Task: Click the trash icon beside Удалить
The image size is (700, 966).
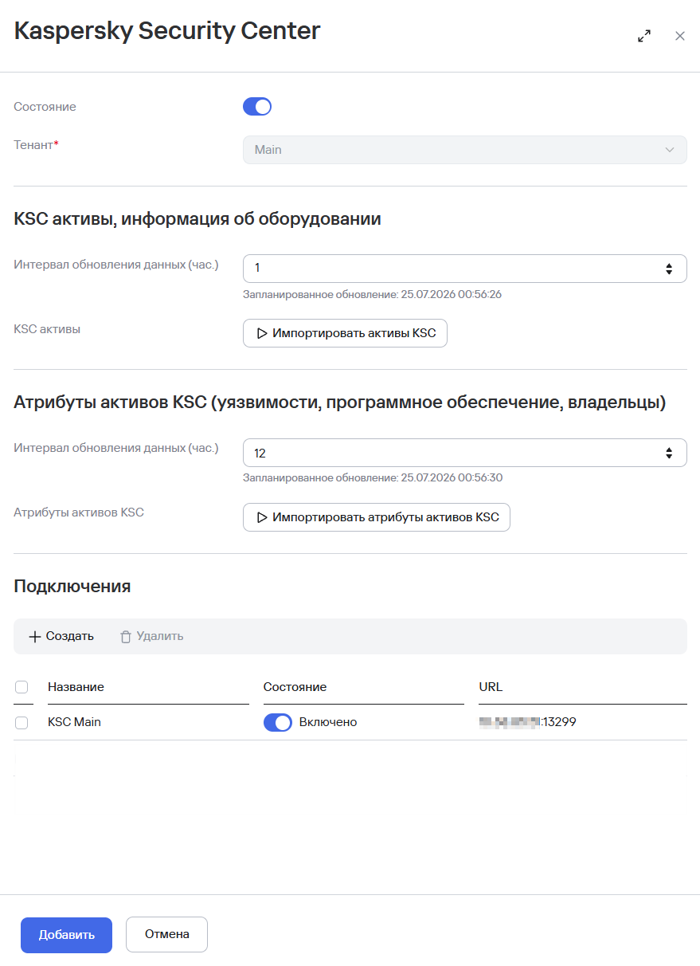Action: (125, 636)
